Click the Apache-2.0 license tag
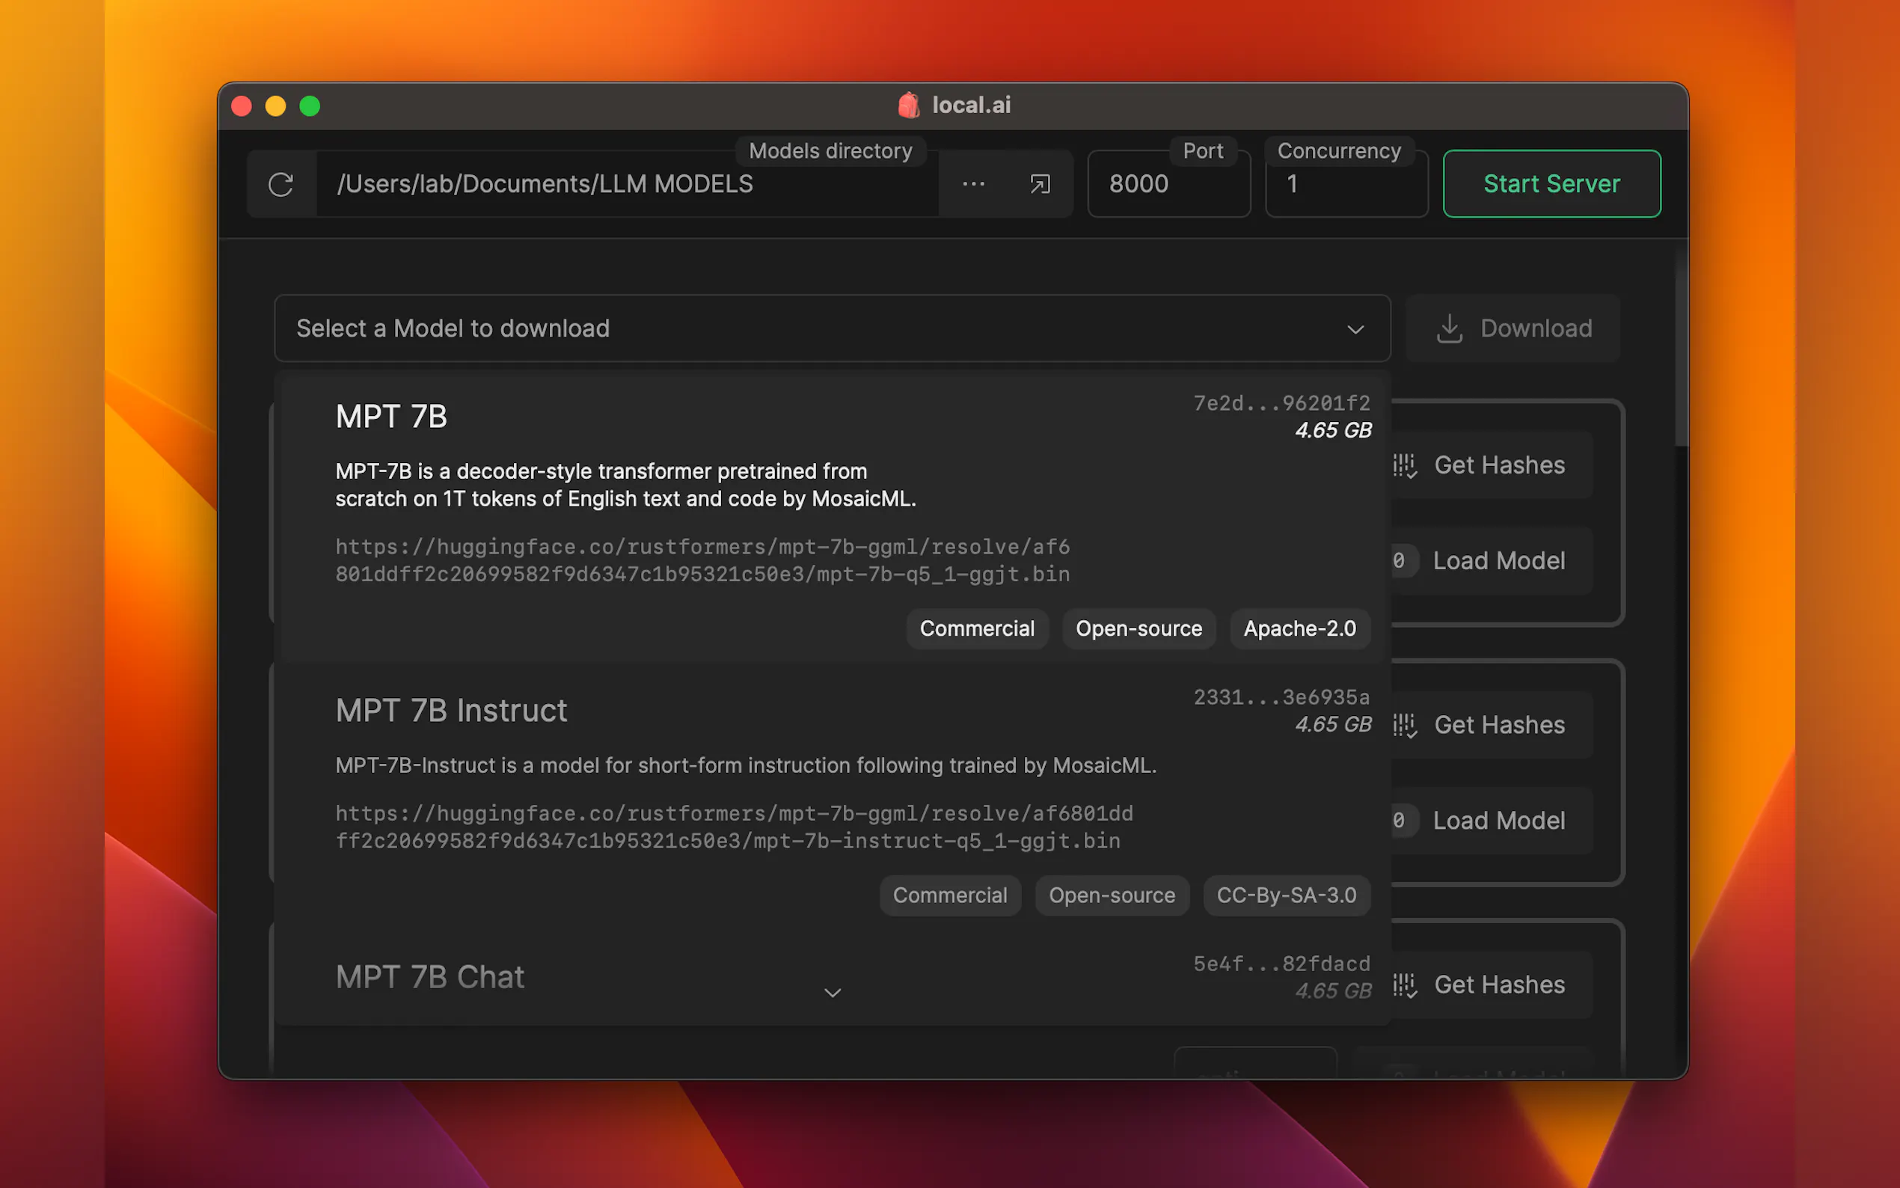Image resolution: width=1900 pixels, height=1188 pixels. pyautogui.click(x=1300, y=628)
